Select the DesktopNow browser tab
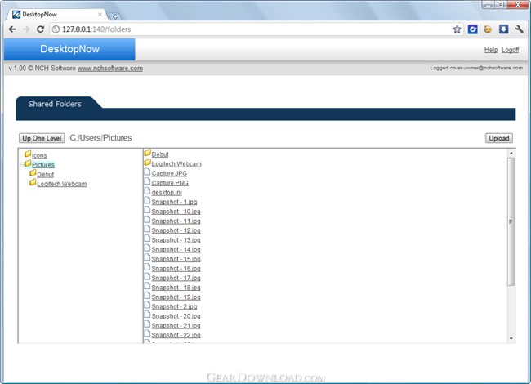531x384 pixels. click(56, 15)
